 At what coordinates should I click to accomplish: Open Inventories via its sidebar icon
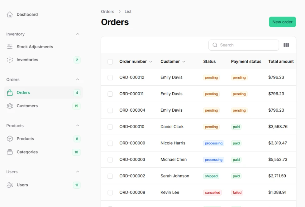click(10, 60)
